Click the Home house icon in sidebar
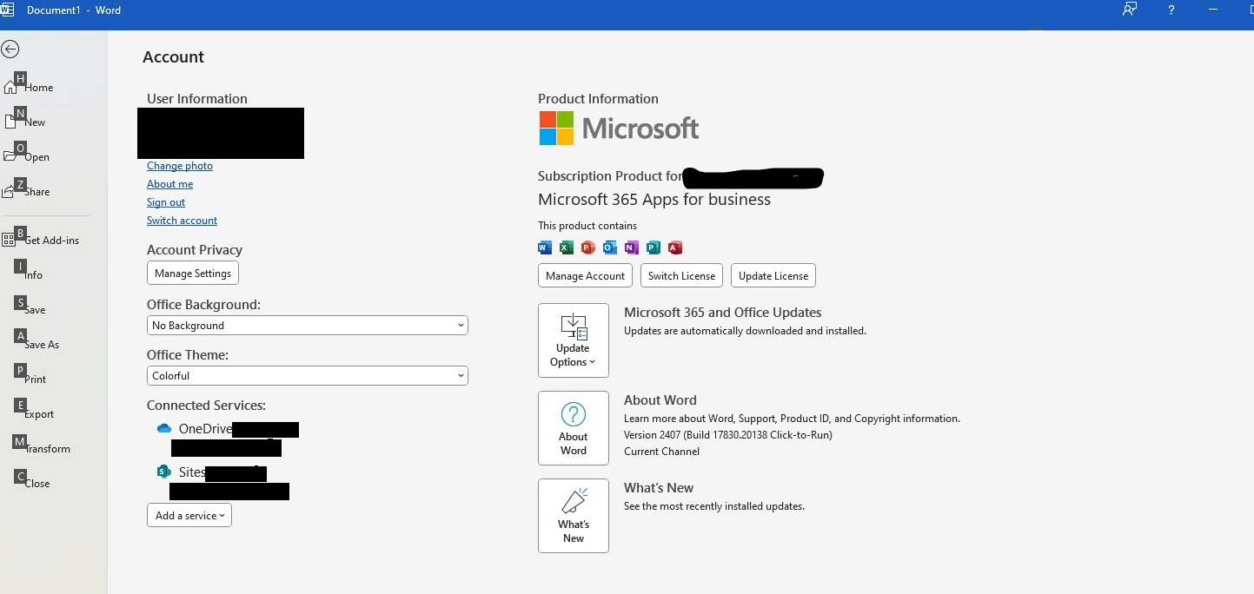The width and height of the screenshot is (1254, 594). coord(10,87)
